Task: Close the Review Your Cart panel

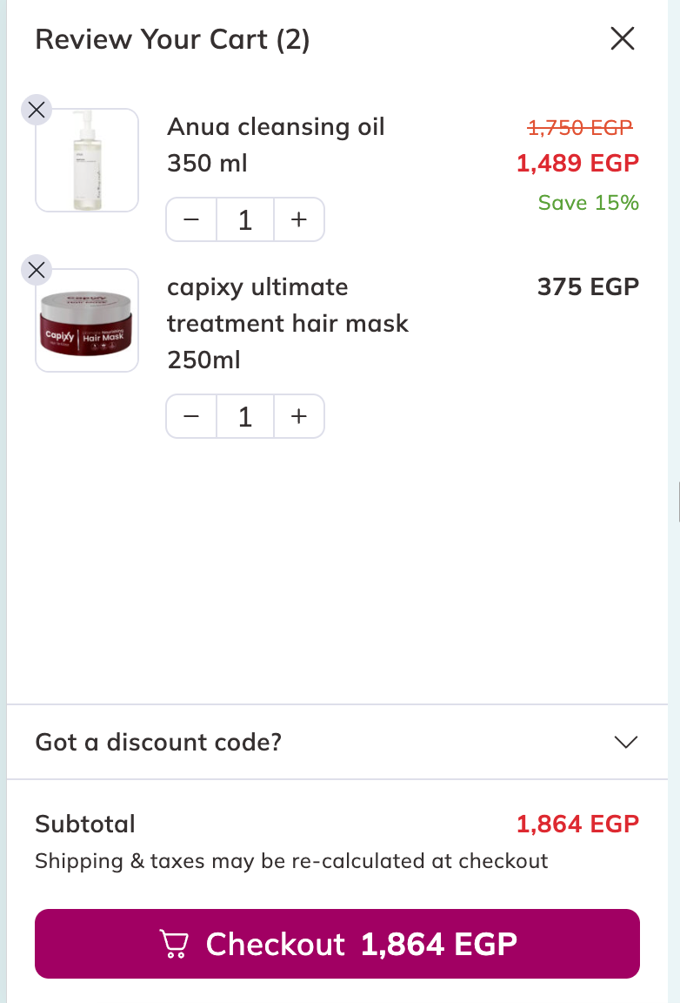Action: pyautogui.click(x=623, y=39)
